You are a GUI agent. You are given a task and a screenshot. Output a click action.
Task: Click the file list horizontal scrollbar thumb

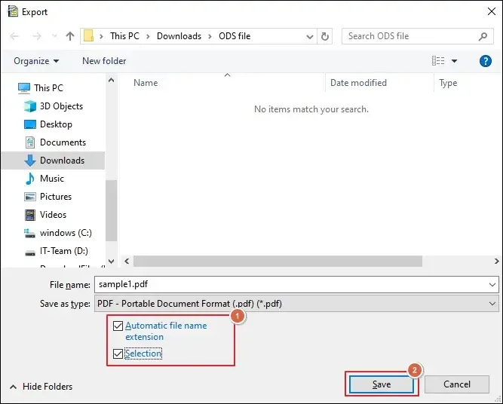click(278, 261)
